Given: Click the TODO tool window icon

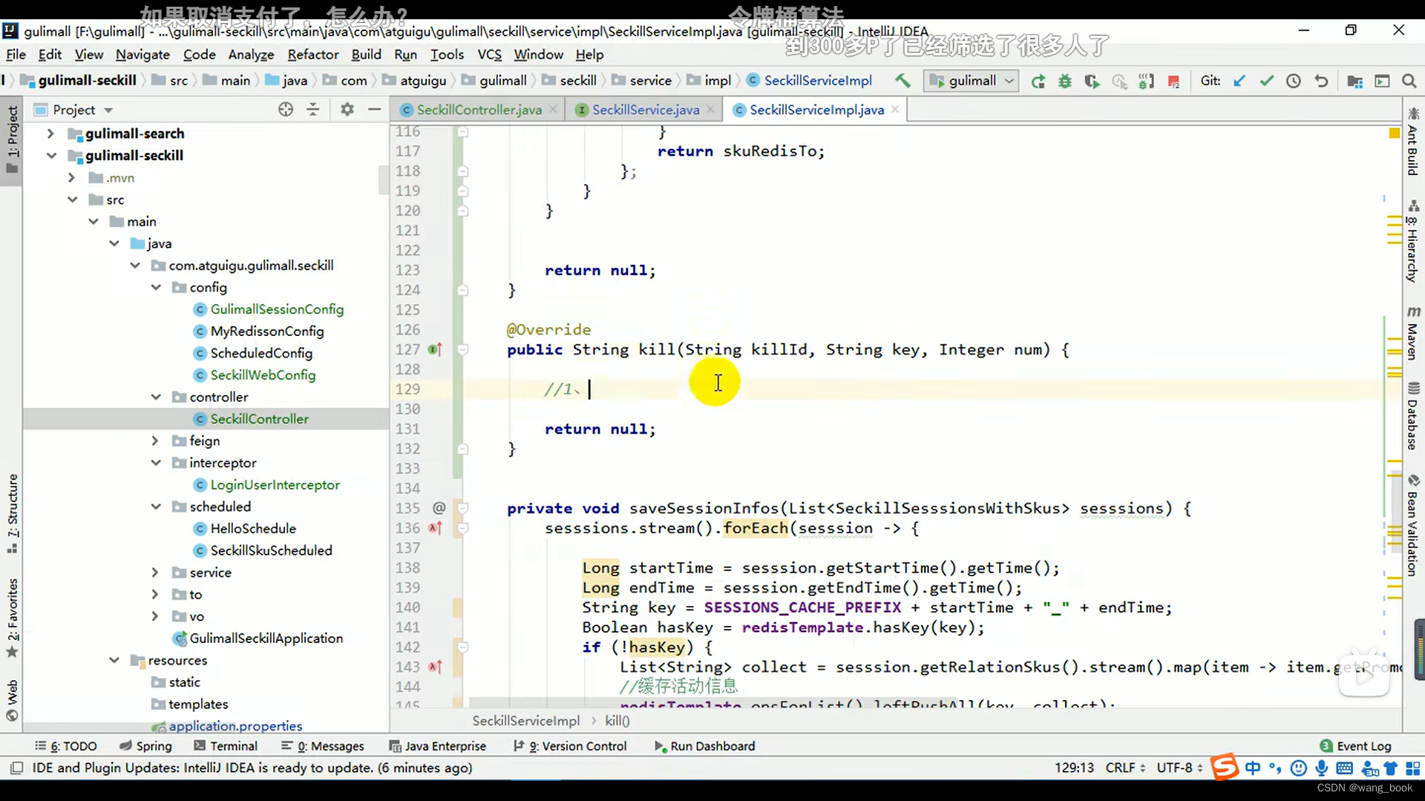Looking at the screenshot, I should tap(68, 745).
